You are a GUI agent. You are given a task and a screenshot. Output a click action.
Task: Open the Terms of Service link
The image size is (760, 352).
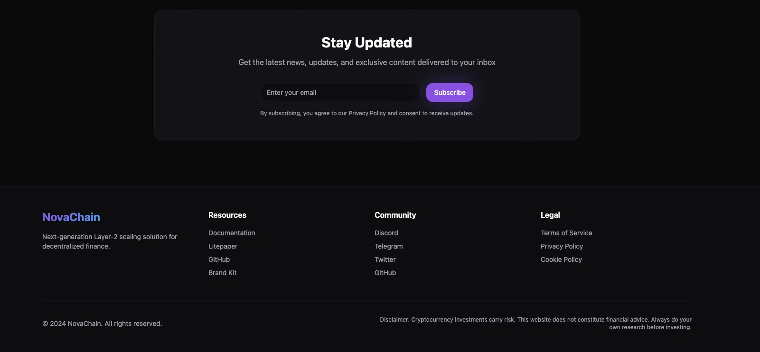pos(566,233)
